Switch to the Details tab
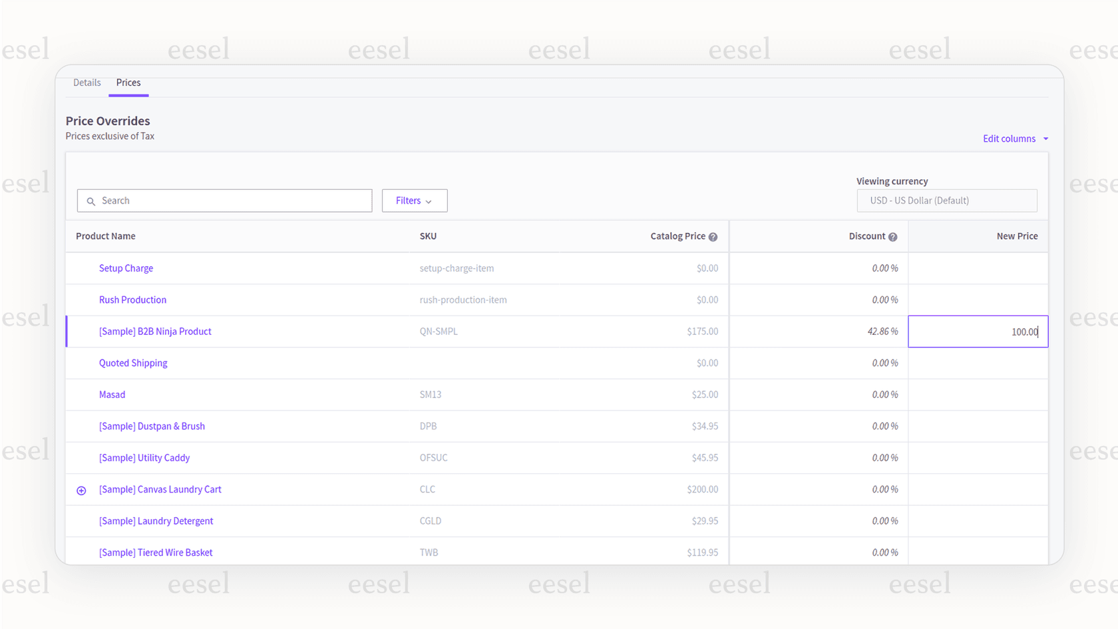Screen dimensions: 1118x629 [87, 82]
